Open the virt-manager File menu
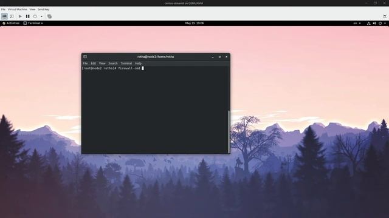 (x=3, y=10)
